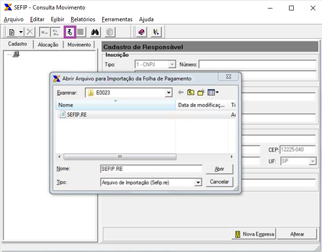
Task: Click the Up one level folder icon
Action: pyautogui.click(x=191, y=92)
